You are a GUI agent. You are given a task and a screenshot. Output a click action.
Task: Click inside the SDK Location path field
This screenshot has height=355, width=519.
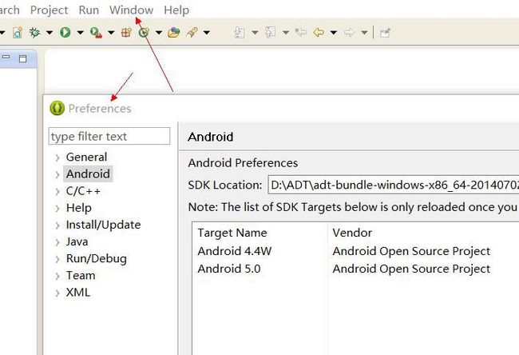pyautogui.click(x=393, y=185)
